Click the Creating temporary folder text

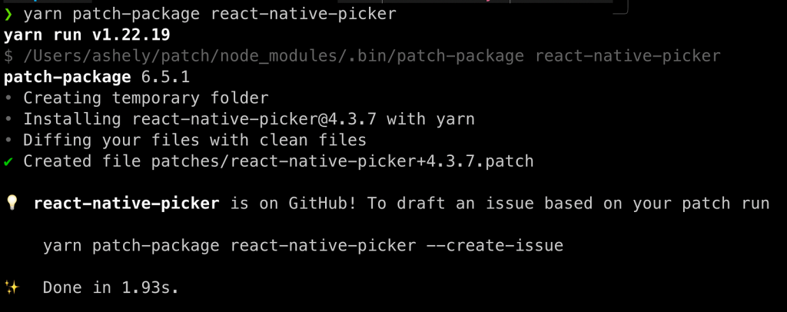(x=146, y=98)
